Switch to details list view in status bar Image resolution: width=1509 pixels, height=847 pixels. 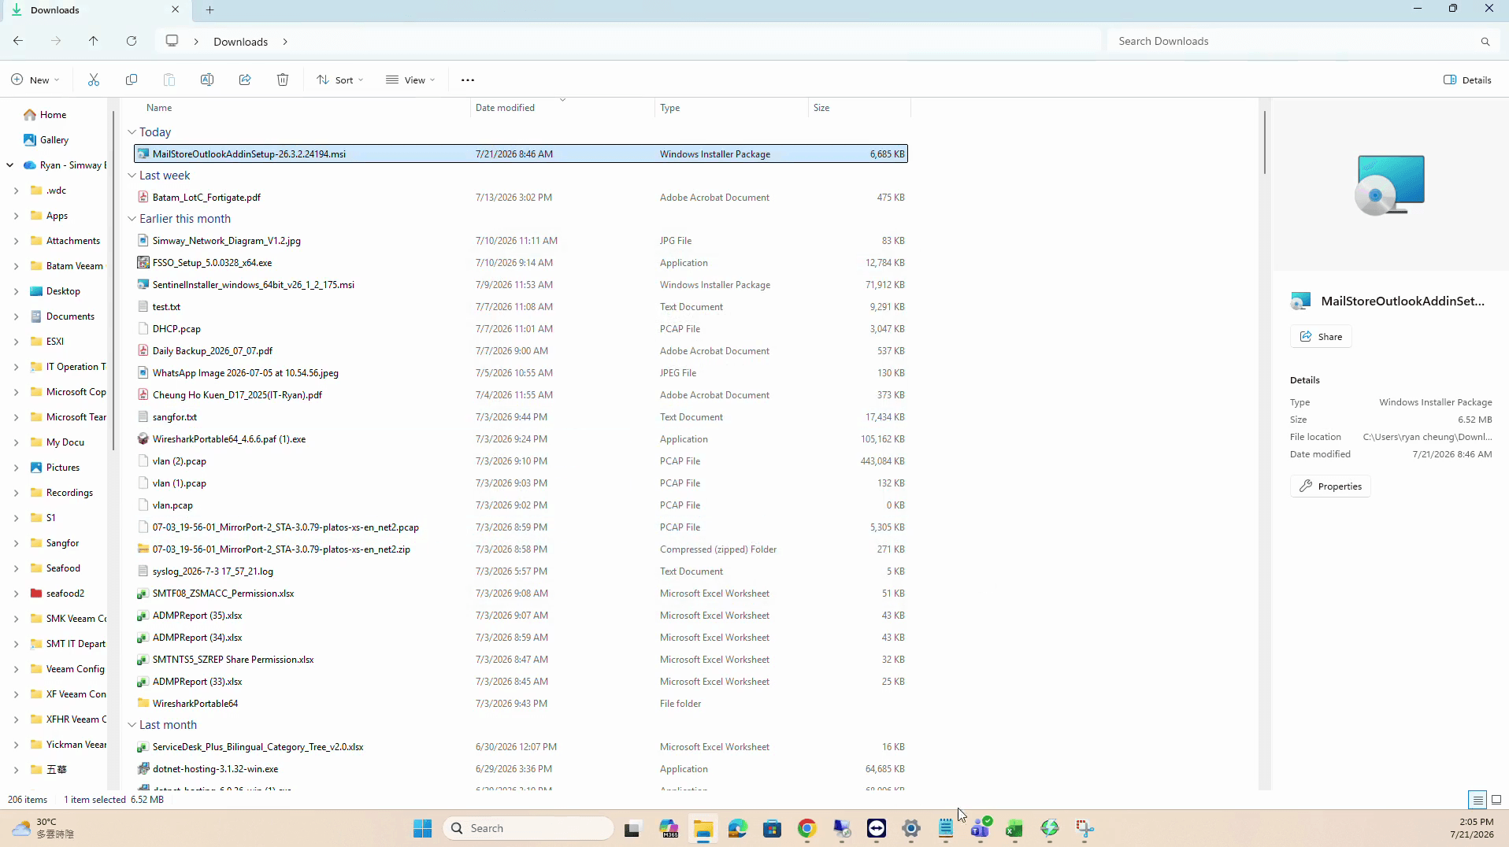click(x=1477, y=800)
